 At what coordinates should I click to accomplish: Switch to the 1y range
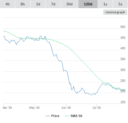[x=105, y=4]
